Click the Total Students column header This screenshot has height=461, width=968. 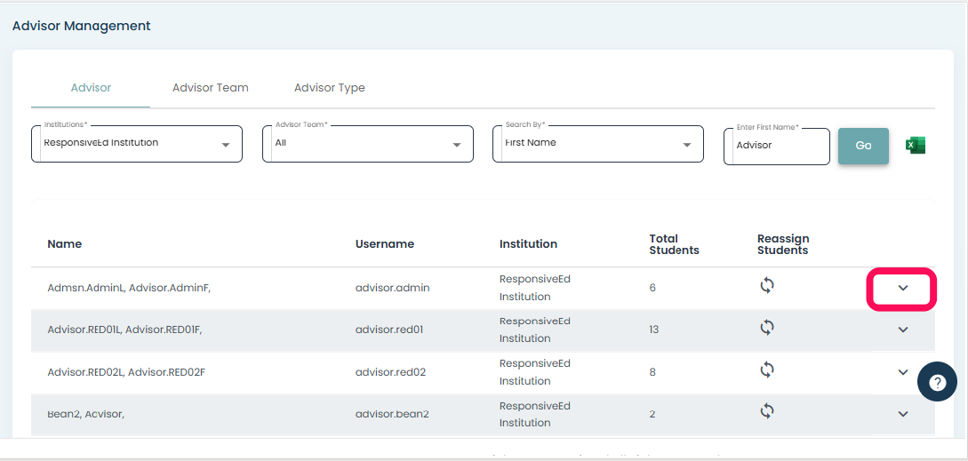click(x=674, y=244)
